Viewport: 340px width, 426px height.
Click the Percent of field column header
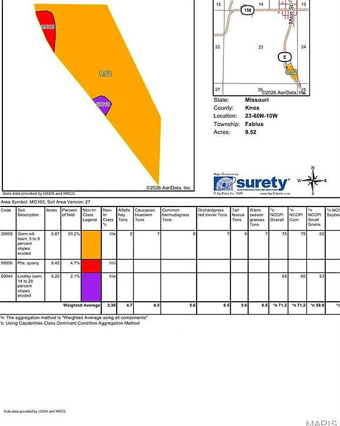tap(69, 212)
